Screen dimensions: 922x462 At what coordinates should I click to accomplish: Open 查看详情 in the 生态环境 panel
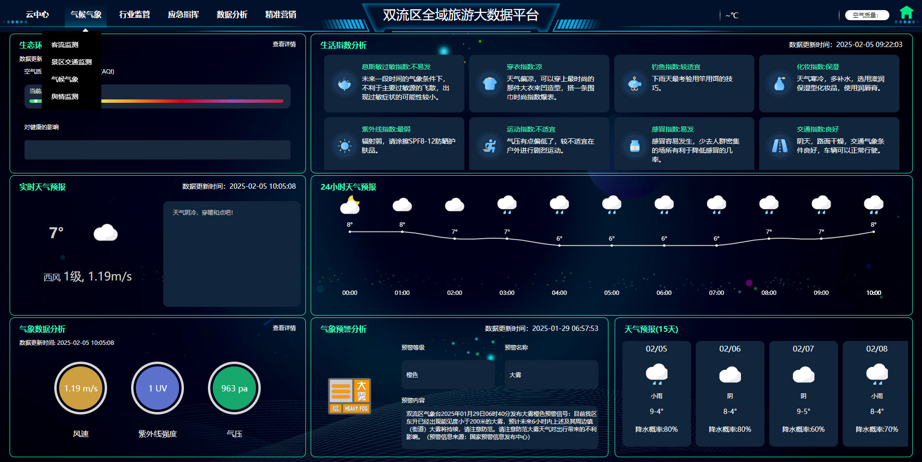284,44
